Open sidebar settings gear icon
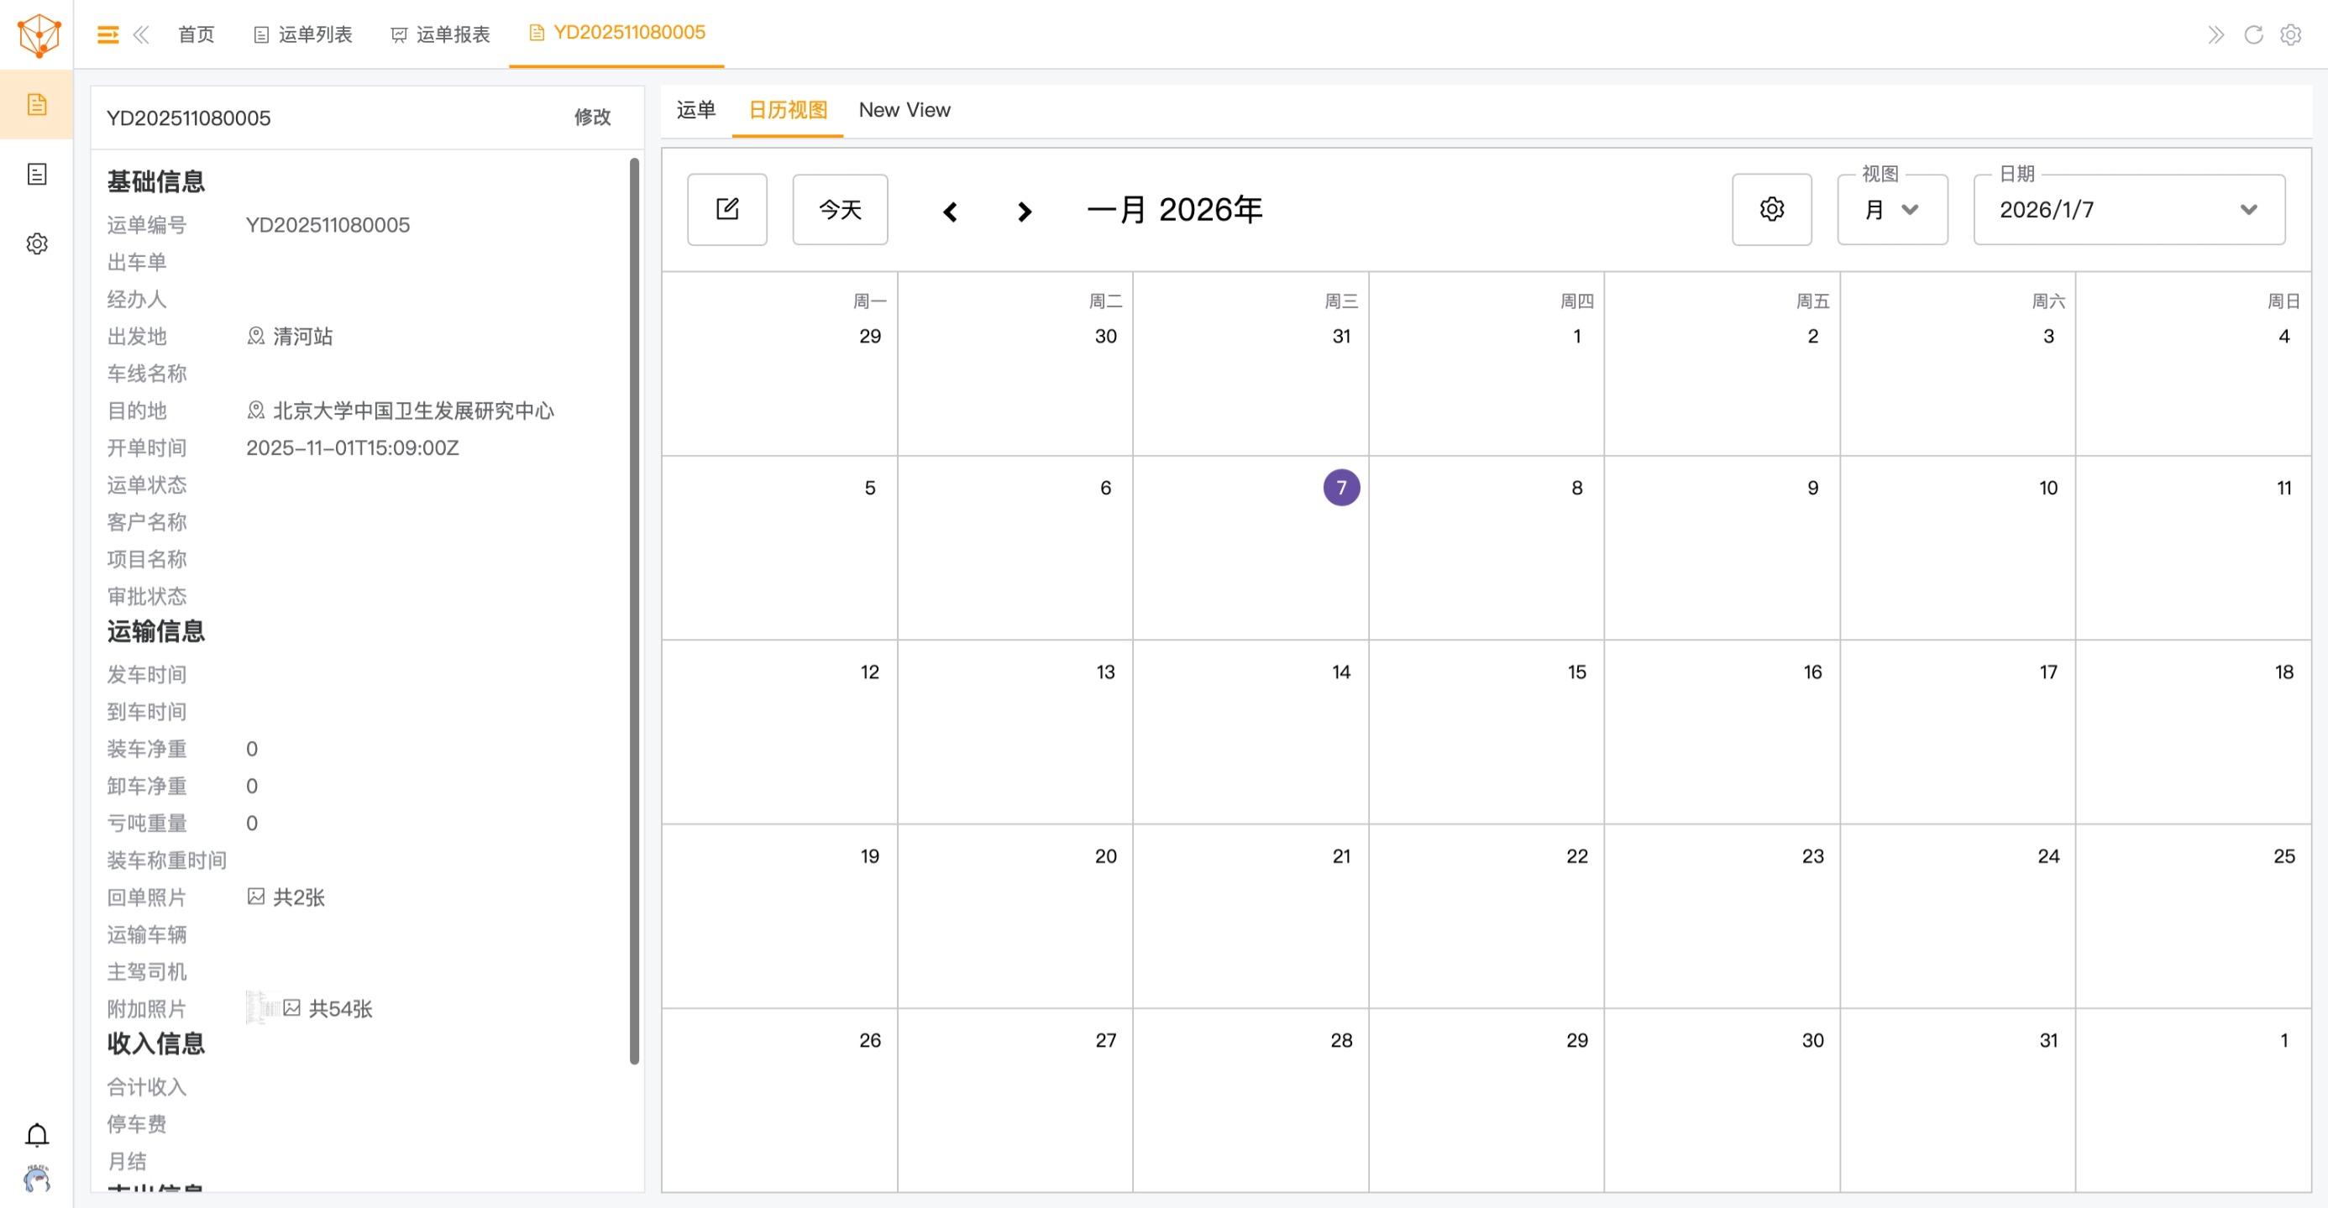The height and width of the screenshot is (1208, 2328). [x=36, y=244]
